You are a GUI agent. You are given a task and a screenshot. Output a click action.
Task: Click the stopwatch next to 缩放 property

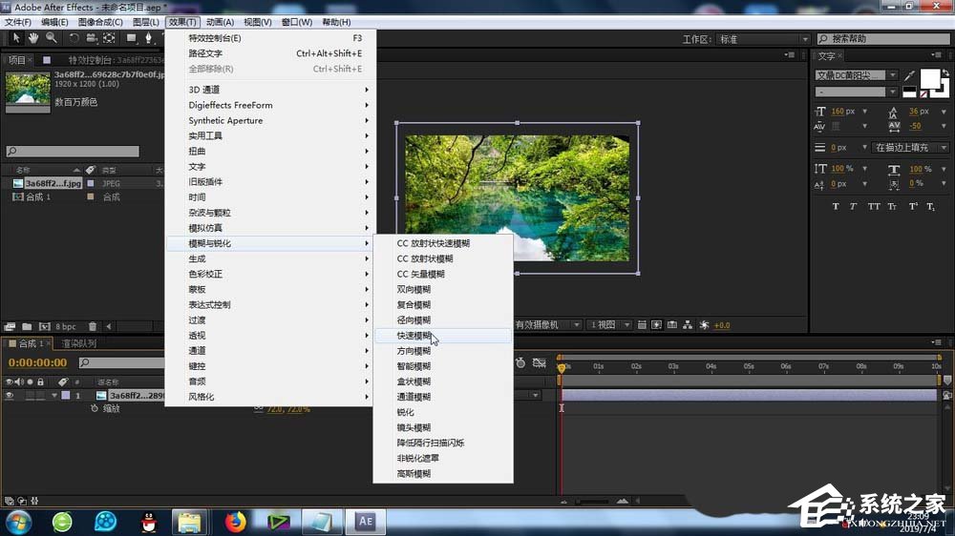pyautogui.click(x=95, y=408)
